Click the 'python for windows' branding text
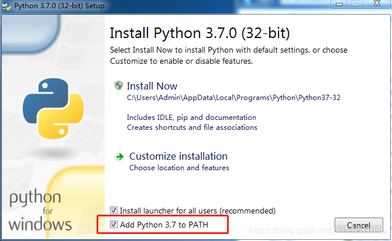392x241 pixels. (40, 211)
